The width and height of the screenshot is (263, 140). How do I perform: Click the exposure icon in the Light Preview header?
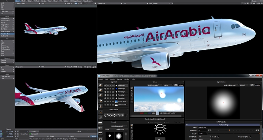click(252, 85)
